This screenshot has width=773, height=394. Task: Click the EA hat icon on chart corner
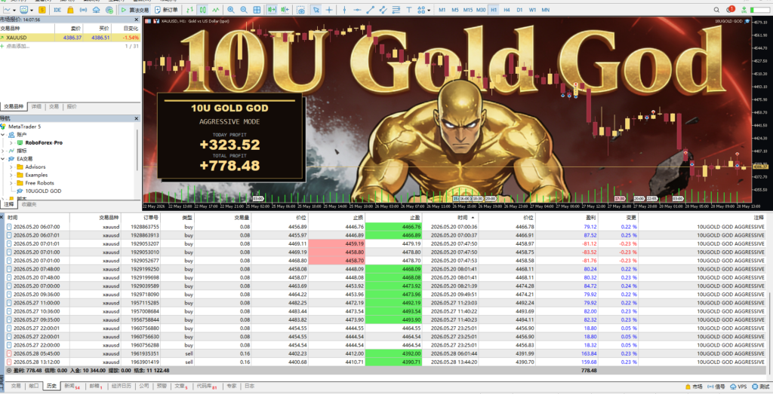click(x=747, y=21)
